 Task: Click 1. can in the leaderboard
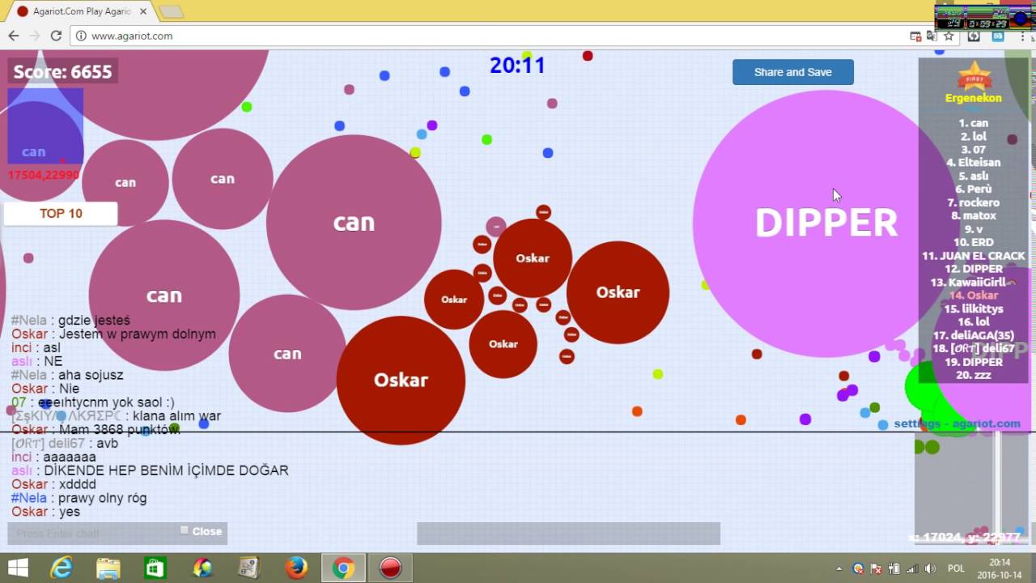974,123
